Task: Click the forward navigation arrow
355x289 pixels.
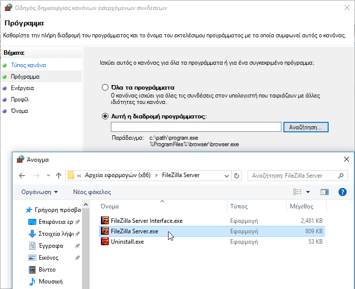Action: (36, 176)
